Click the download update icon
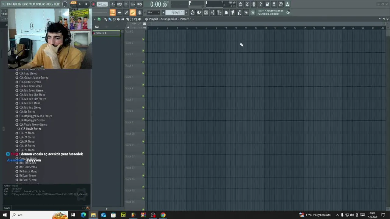The height and width of the screenshot is (219, 390). coord(287,4)
